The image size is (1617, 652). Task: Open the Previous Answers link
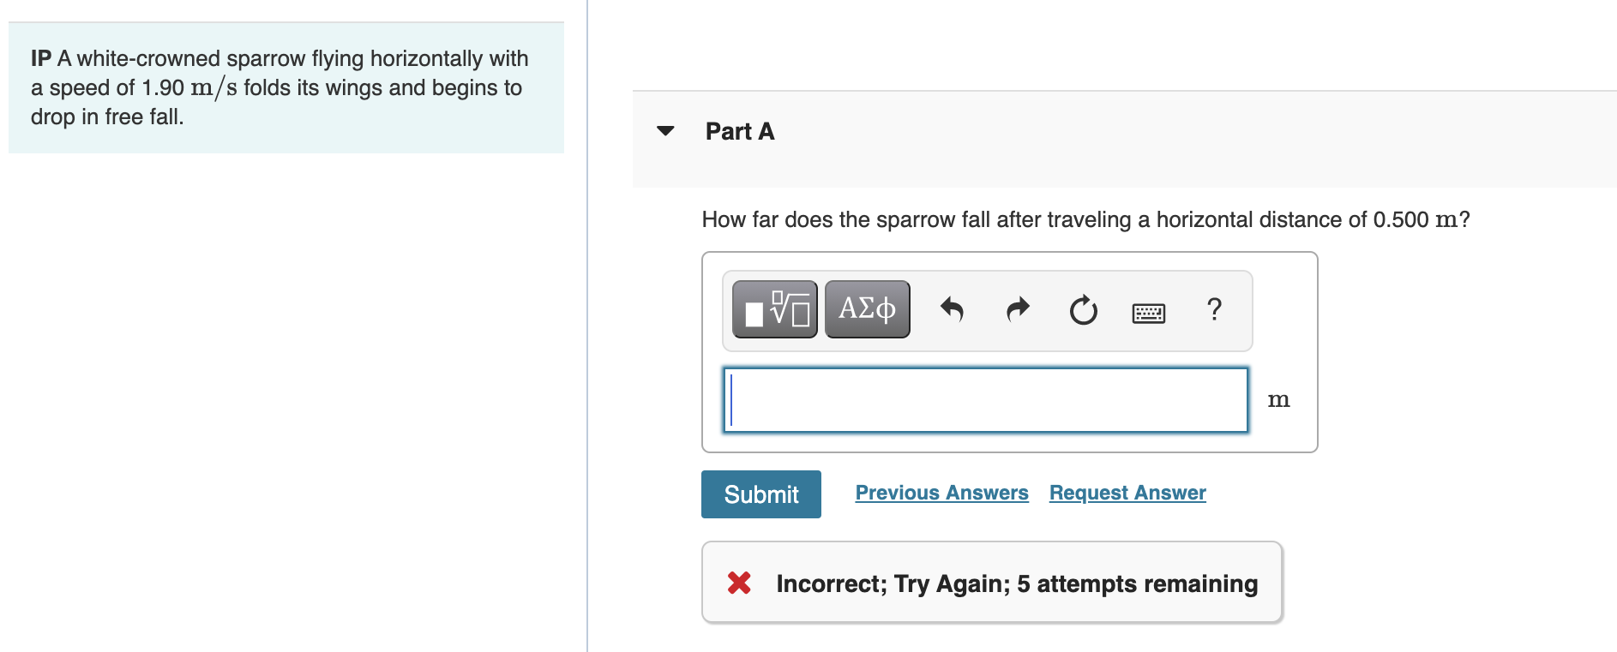tap(941, 493)
